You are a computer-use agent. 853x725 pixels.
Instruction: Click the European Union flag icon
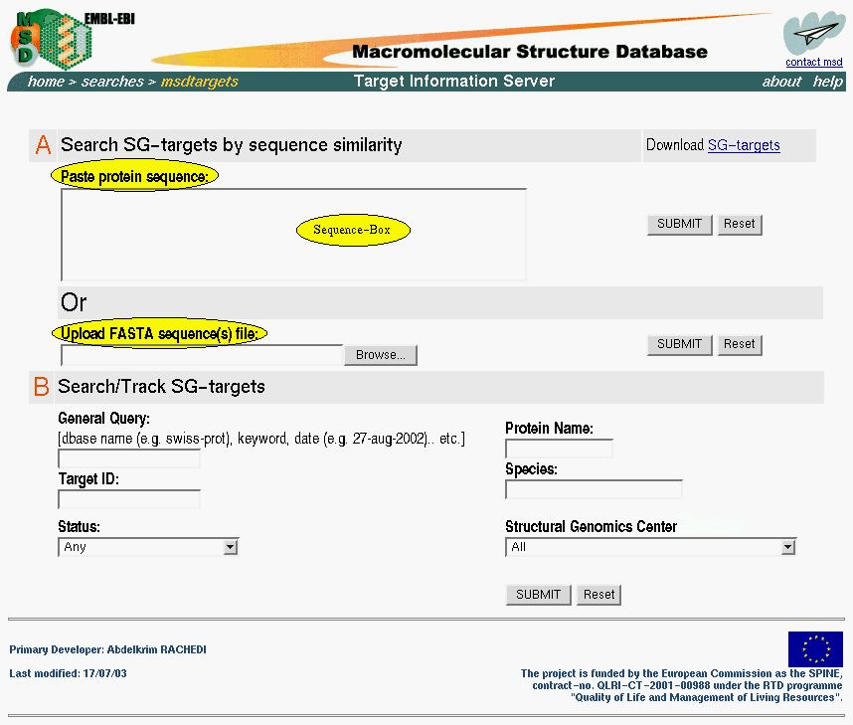[815, 648]
